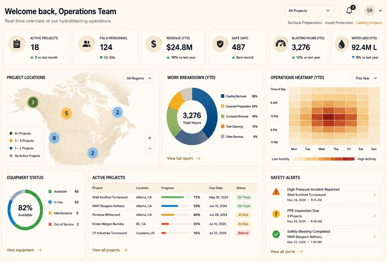
Task: Zoom in on the map with plus button
Action: pos(150,138)
